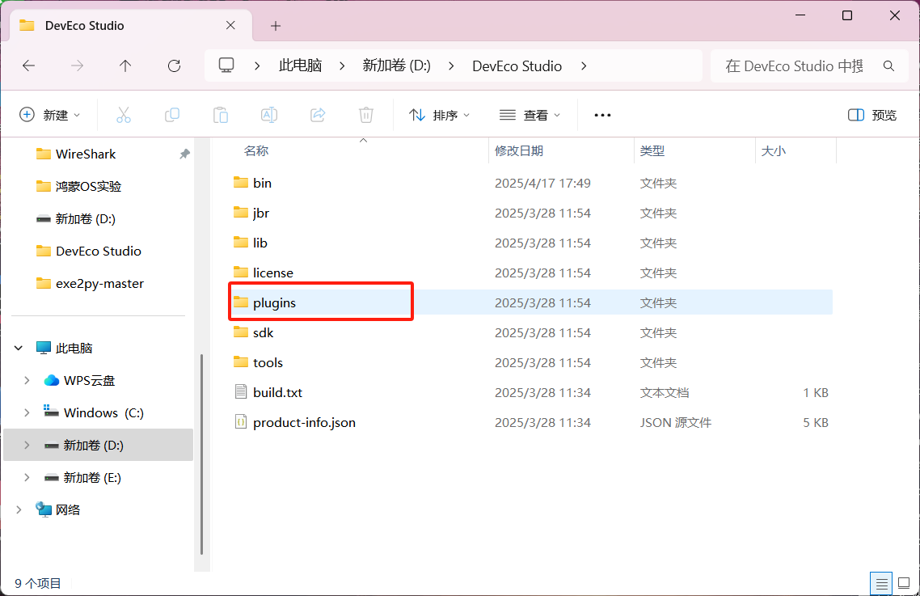920x596 pixels.
Task: Open a new tab with plus button
Action: pyautogui.click(x=276, y=26)
